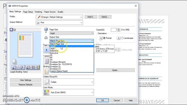
Task: Click the Output Size printer icon
Action: click(46, 38)
